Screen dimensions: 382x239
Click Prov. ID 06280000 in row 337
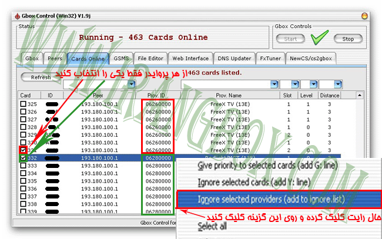[158, 196]
